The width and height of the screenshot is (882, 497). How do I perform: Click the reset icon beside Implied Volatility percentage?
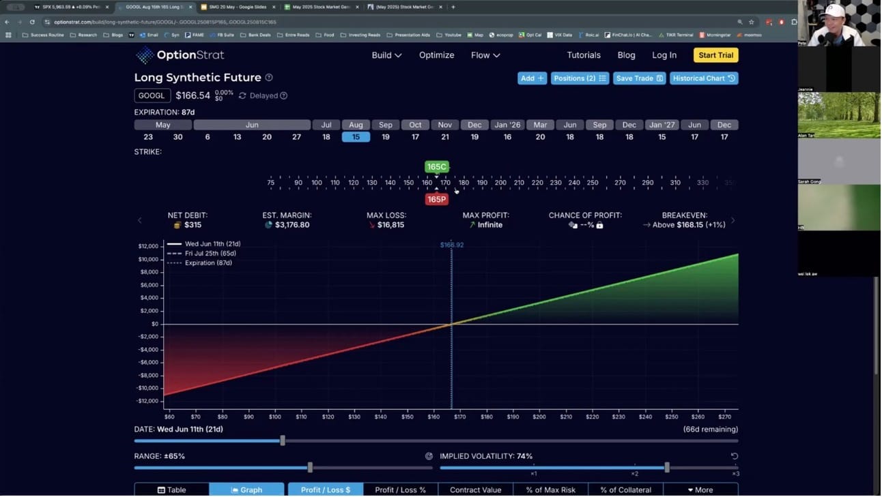click(734, 456)
